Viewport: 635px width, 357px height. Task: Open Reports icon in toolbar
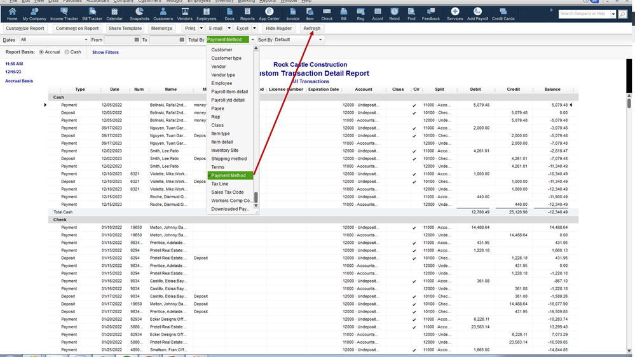click(x=247, y=14)
